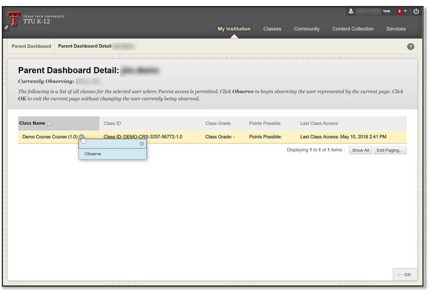This screenshot has height=296, width=430.
Task: Click the Parent Dashboard breadcrumb link
Action: 31,46
